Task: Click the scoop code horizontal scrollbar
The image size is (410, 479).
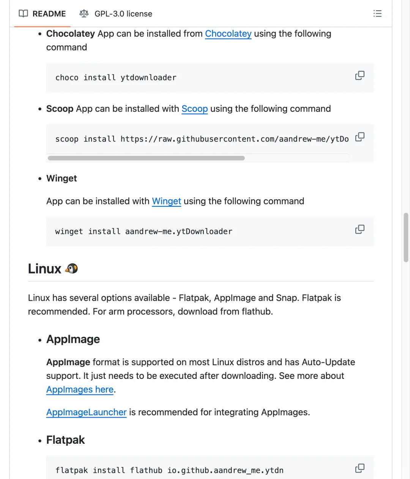Action: pos(146,158)
